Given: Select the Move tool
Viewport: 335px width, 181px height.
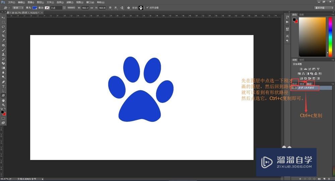Looking at the screenshot, I should pyautogui.click(x=3, y=18).
